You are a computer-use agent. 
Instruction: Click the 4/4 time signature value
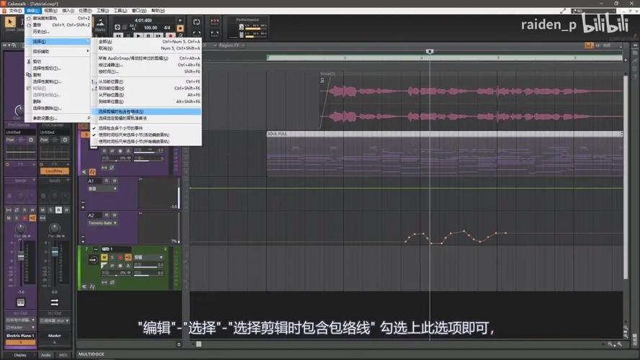pos(167,28)
